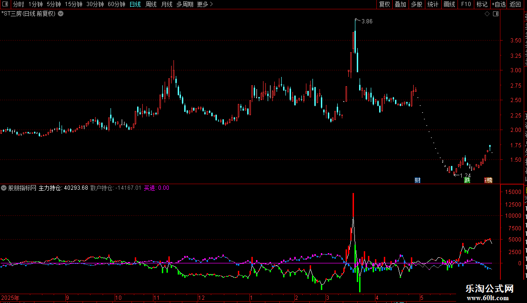Switch to 分时 intraday view

click(19, 4)
